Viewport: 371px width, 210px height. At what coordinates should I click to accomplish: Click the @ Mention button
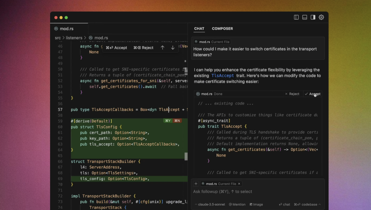coord(237,204)
